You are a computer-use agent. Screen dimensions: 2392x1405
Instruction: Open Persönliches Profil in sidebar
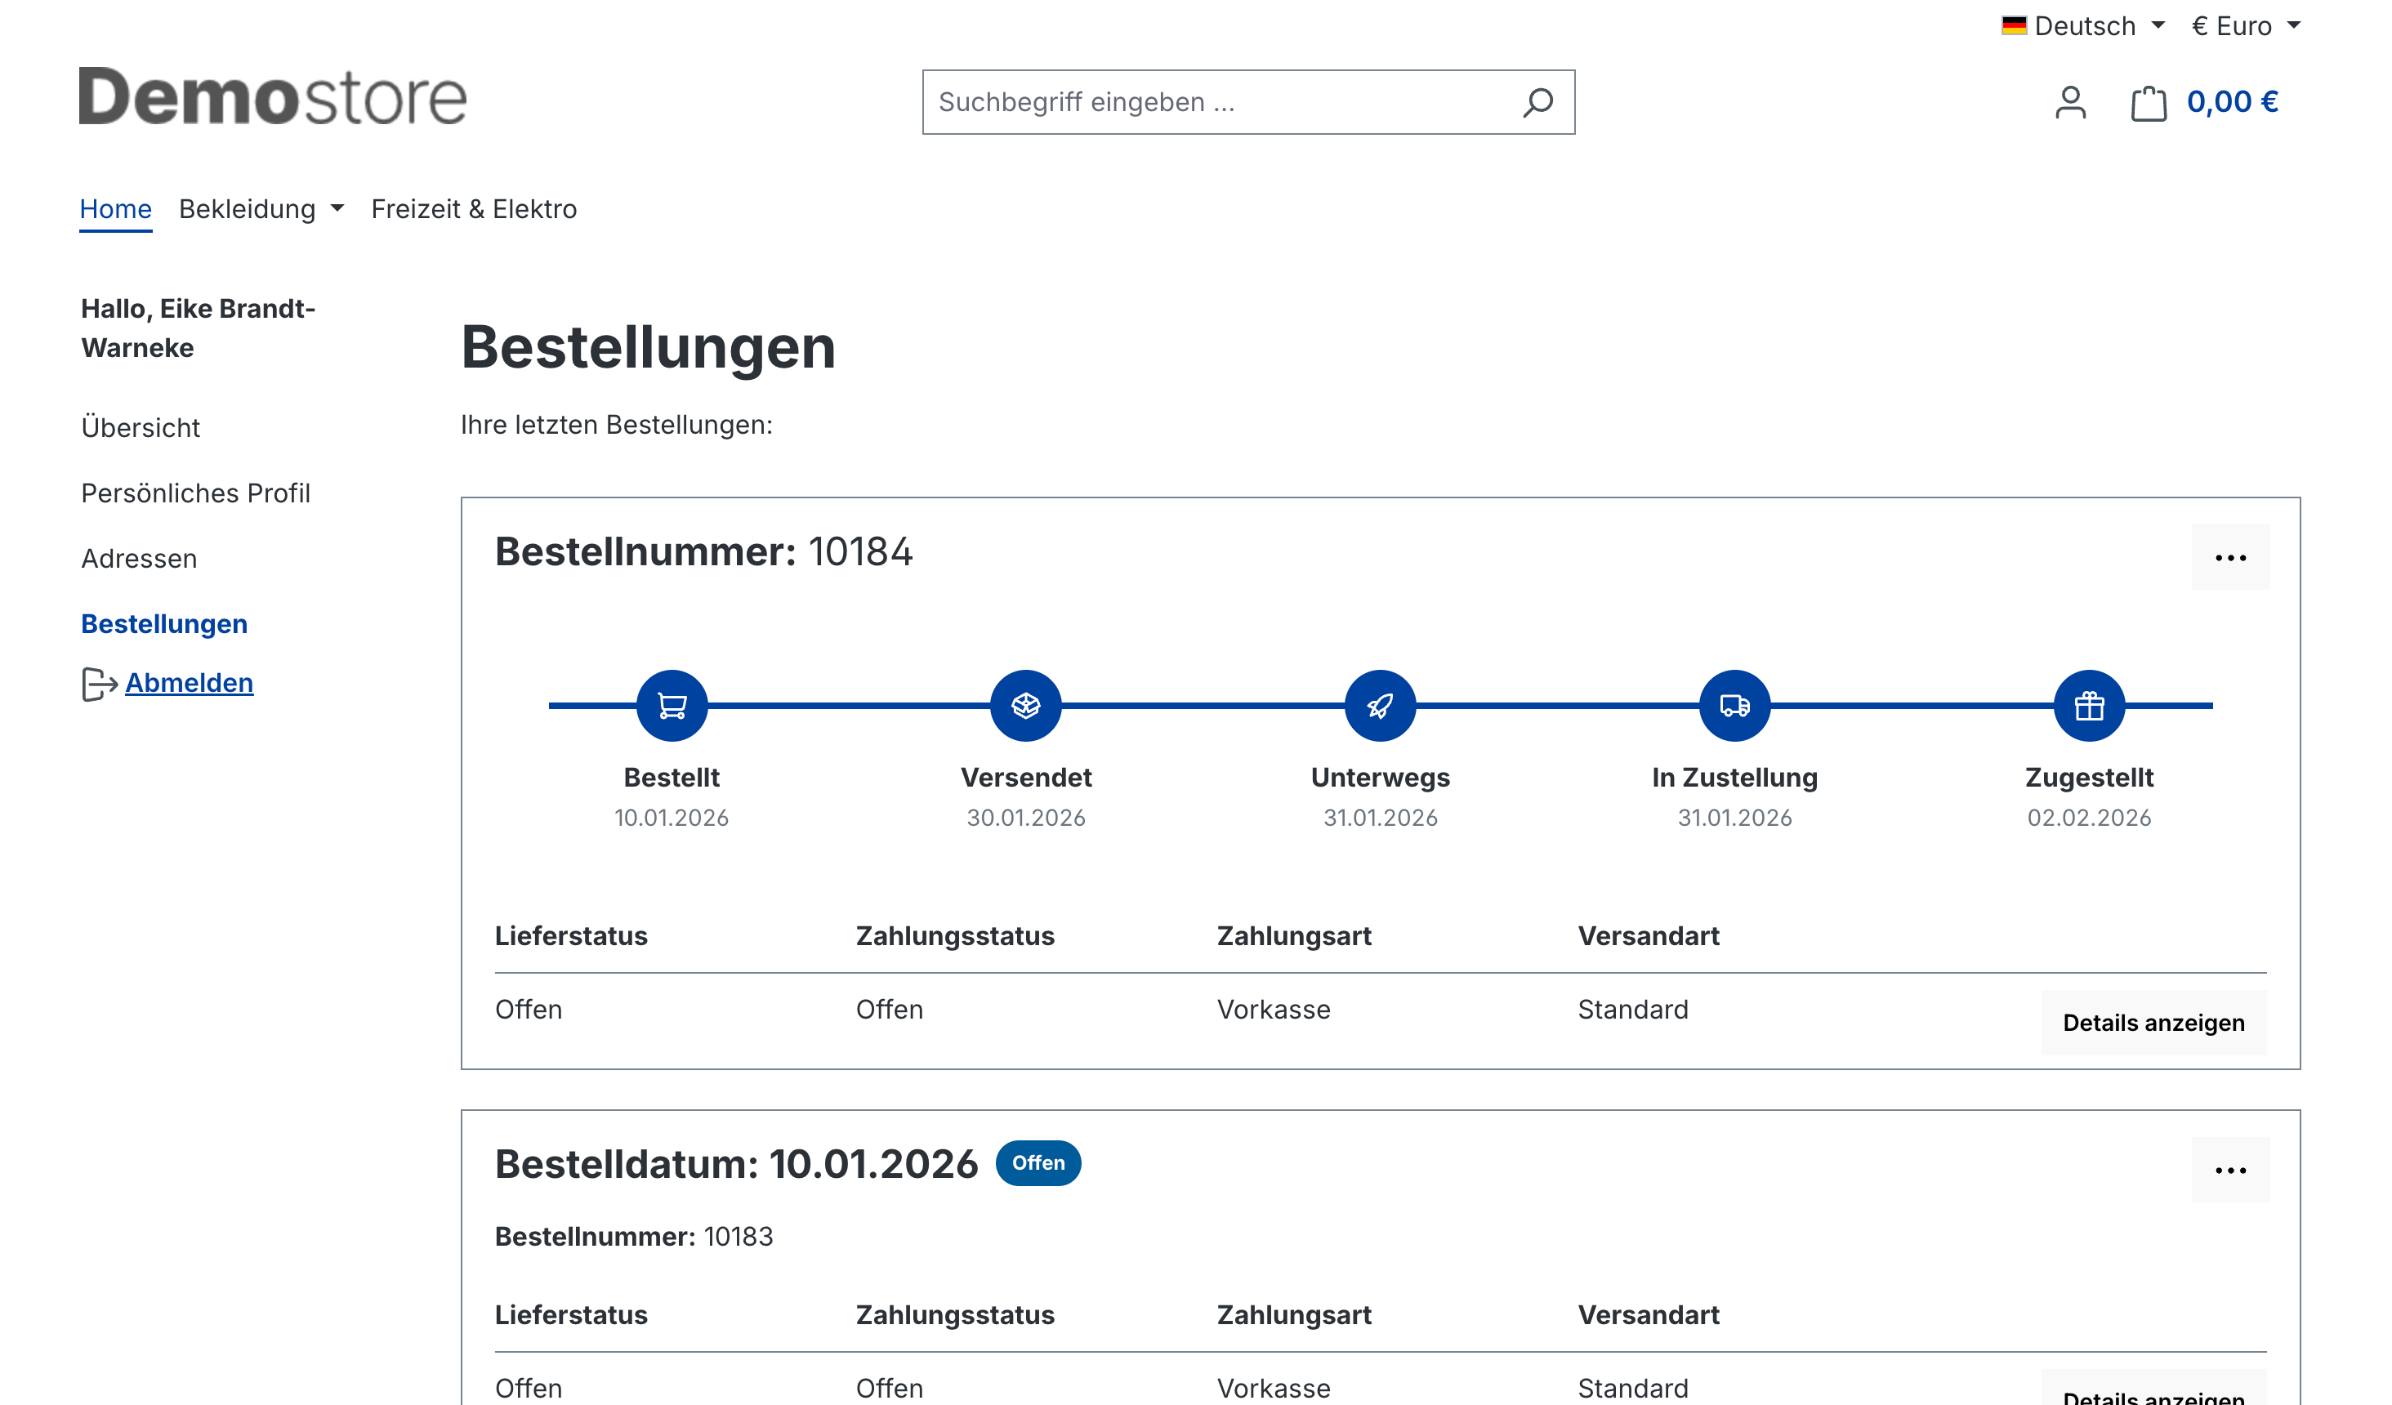pos(195,493)
